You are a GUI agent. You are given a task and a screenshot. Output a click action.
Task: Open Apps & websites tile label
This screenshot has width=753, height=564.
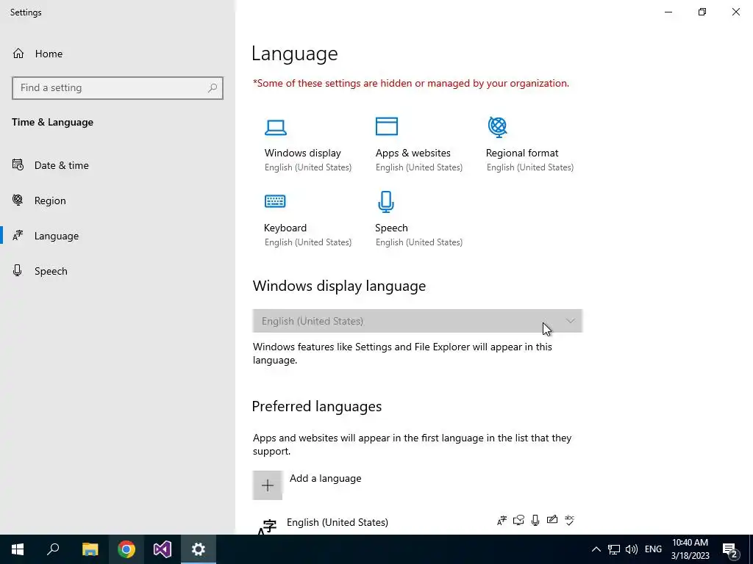point(413,153)
